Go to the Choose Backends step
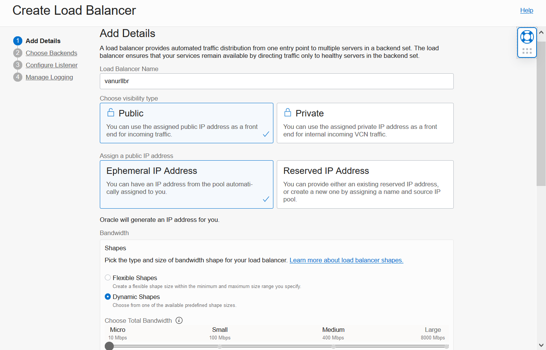 (x=51, y=53)
